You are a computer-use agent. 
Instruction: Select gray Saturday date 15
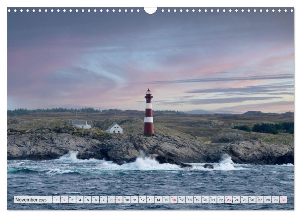tap(166, 200)
